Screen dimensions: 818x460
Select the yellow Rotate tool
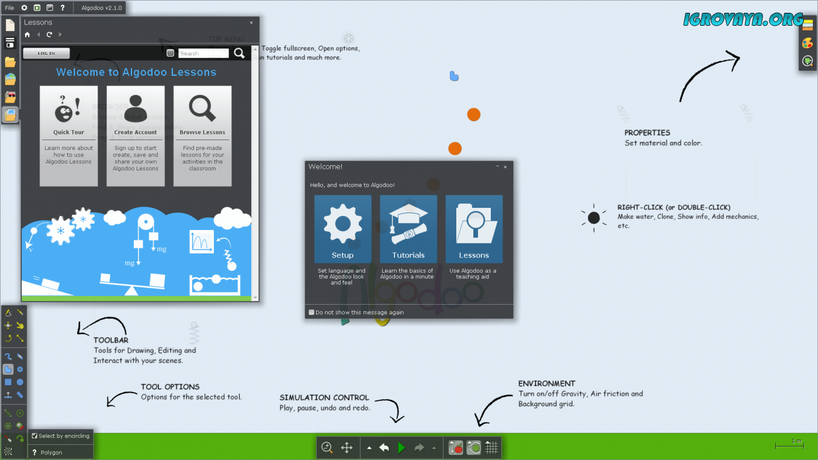click(8, 338)
